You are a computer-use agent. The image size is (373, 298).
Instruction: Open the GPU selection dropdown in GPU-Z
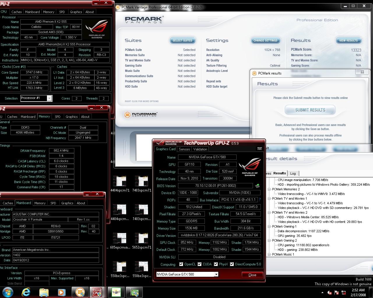click(216, 274)
